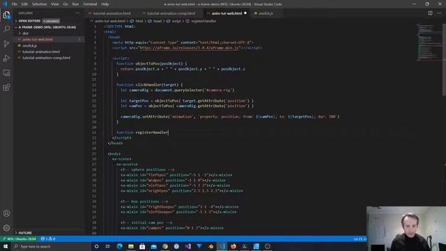Open the Accounts menu icon
This screenshot has width=446, height=251.
6,213
